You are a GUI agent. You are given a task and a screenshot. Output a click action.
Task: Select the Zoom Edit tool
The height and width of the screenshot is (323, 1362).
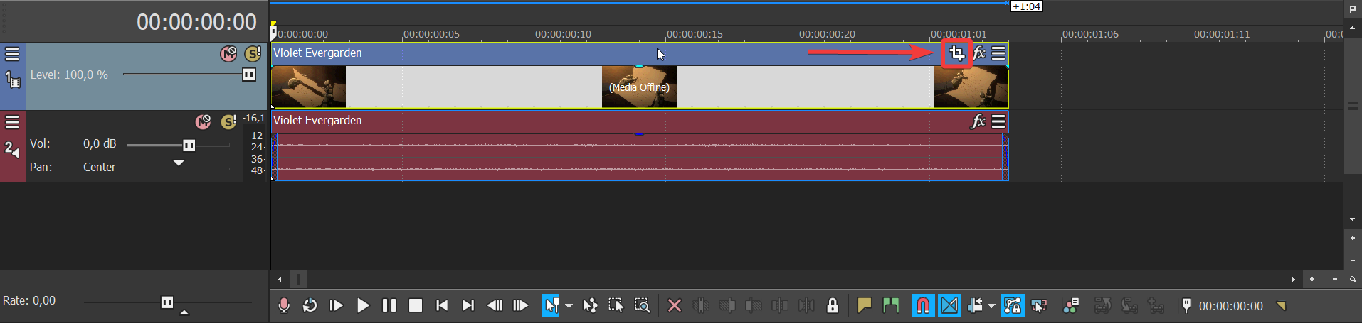point(642,305)
